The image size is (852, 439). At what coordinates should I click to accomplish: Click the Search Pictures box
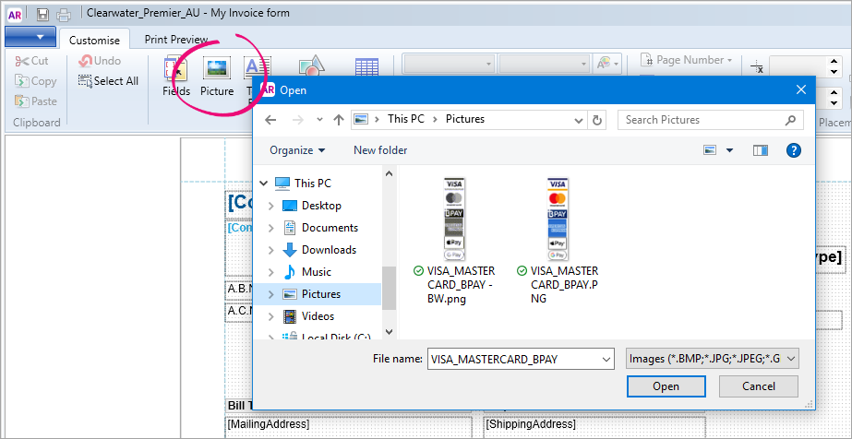pyautogui.click(x=700, y=120)
